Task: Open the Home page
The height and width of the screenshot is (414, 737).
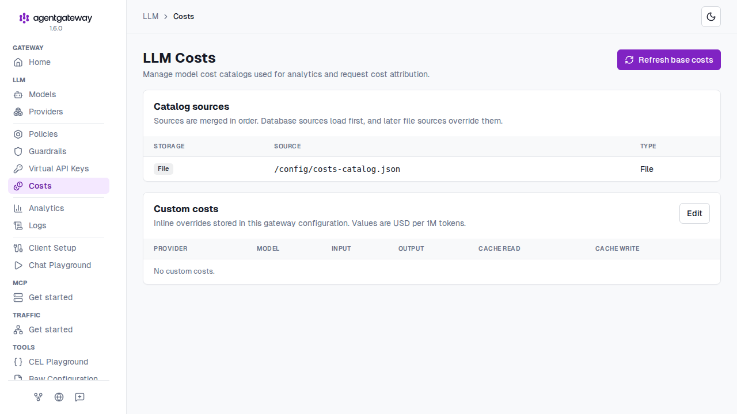Action: 59,62
